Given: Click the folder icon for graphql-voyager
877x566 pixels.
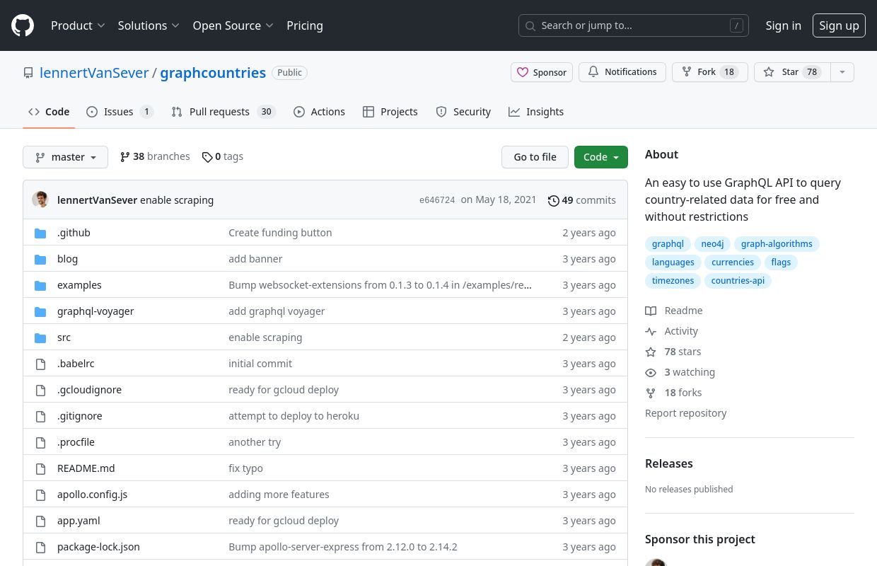Looking at the screenshot, I should tap(40, 311).
